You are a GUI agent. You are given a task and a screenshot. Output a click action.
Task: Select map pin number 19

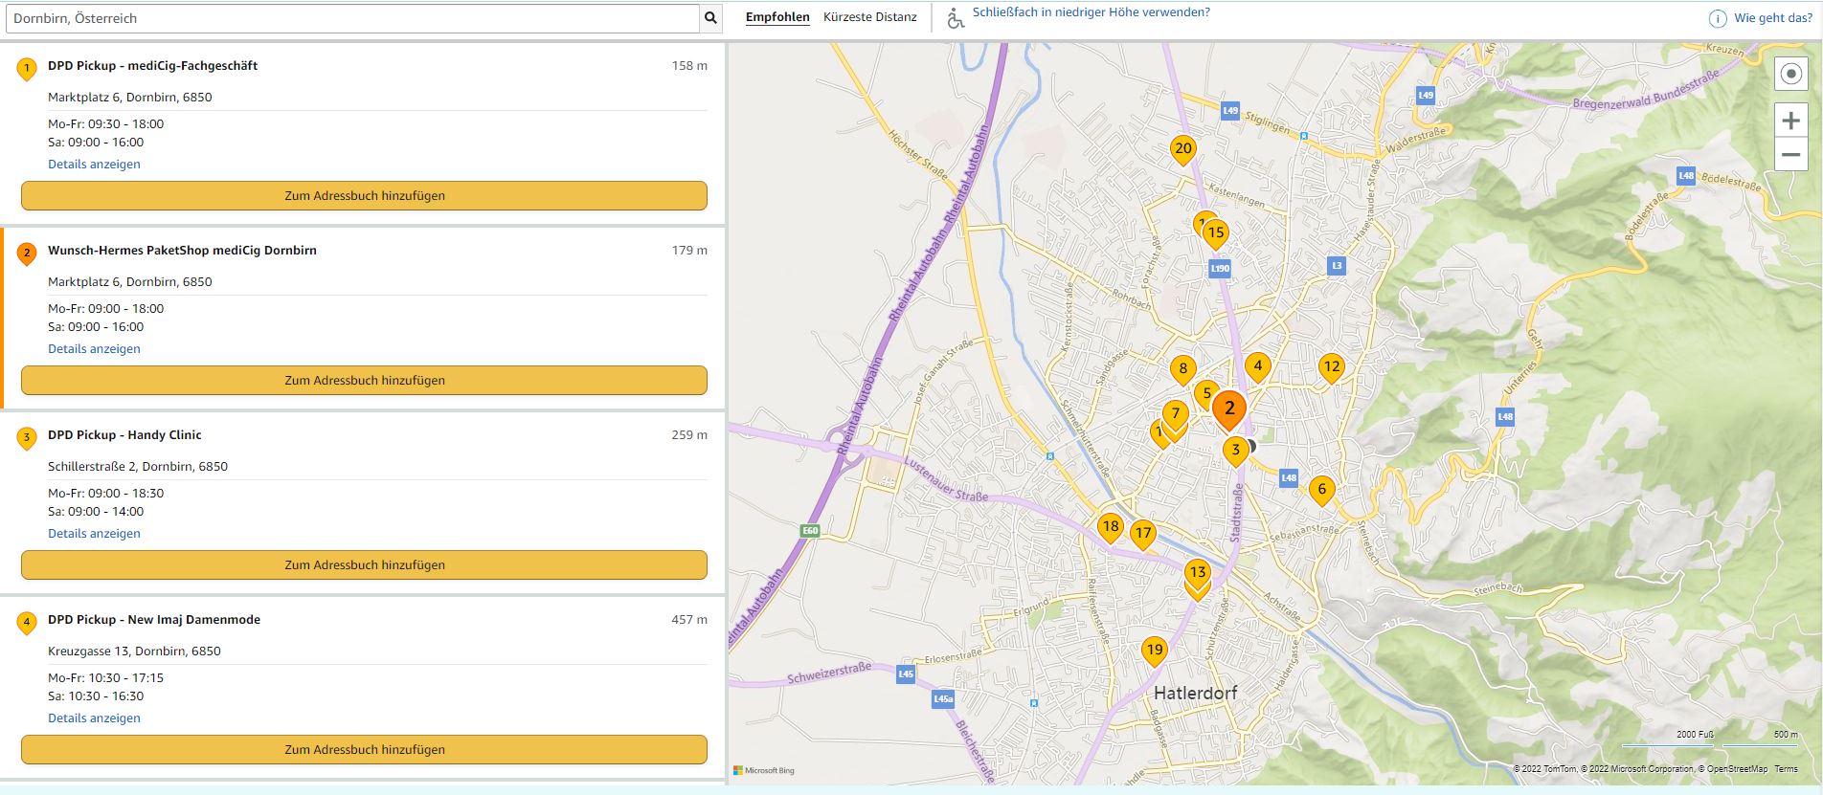click(x=1155, y=651)
